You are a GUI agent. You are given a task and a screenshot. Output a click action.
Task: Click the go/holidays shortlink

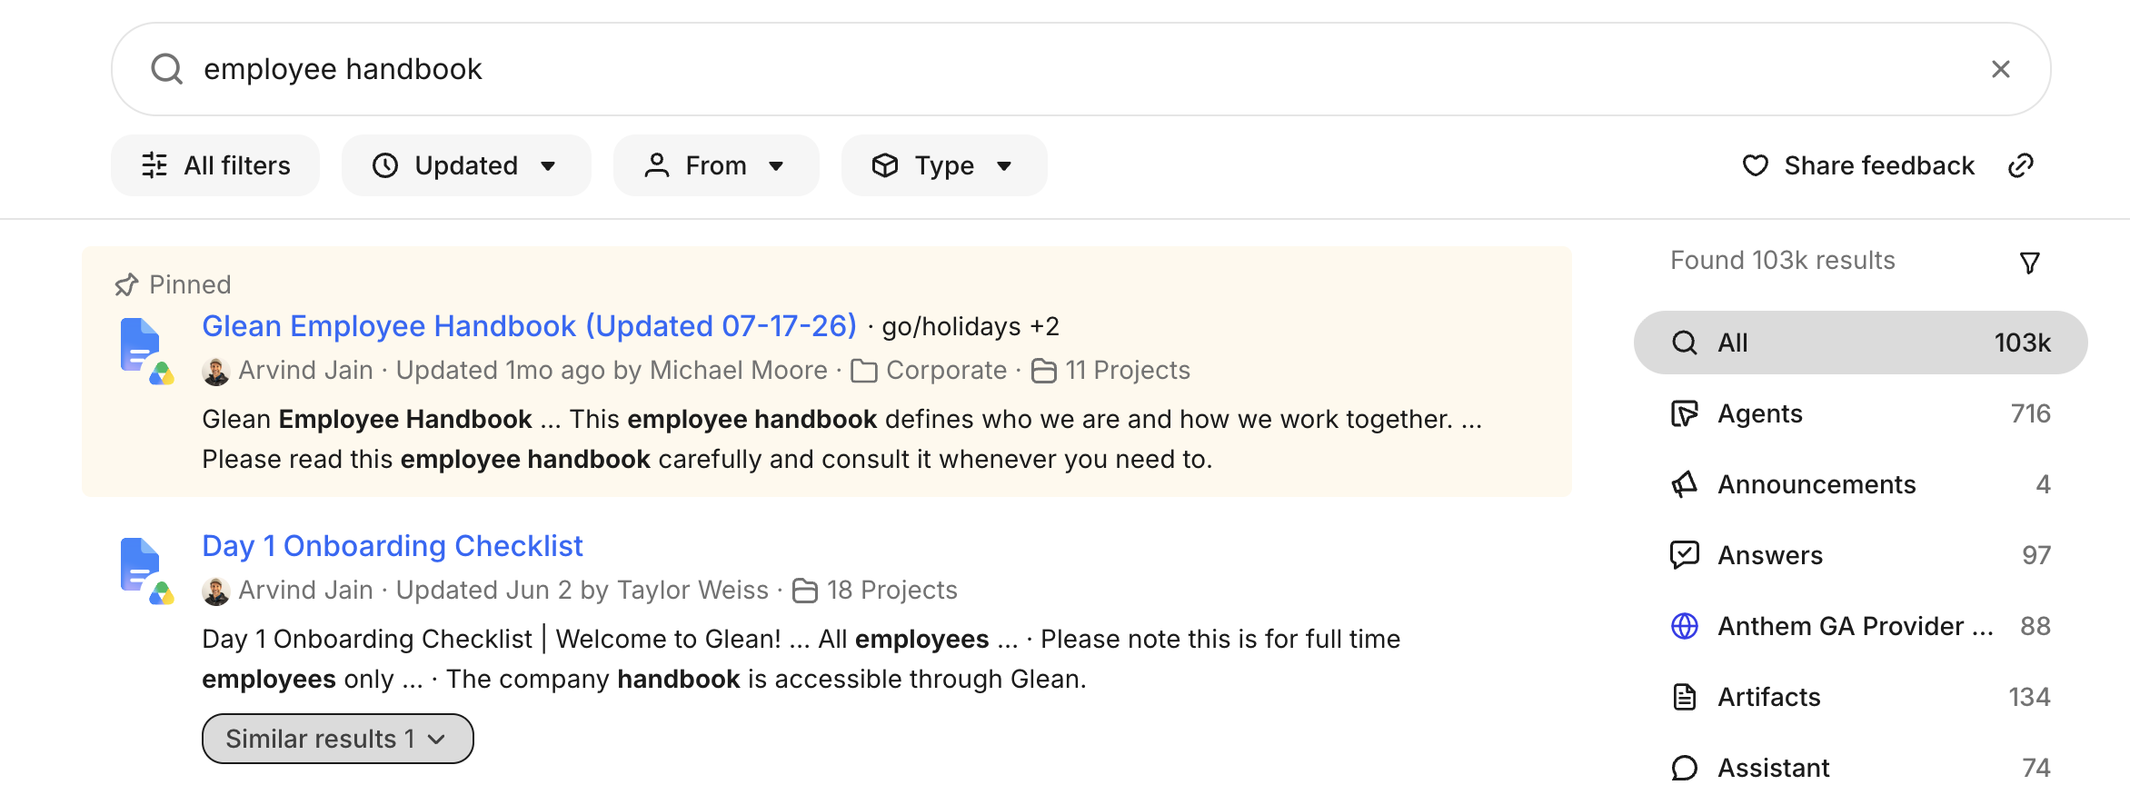[x=951, y=326]
